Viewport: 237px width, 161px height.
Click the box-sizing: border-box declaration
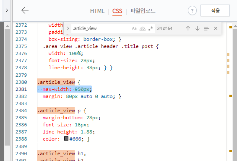(x=82, y=39)
